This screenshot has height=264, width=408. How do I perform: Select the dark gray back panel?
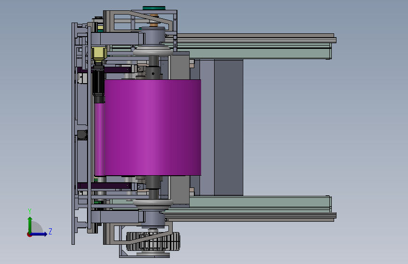point(228,127)
